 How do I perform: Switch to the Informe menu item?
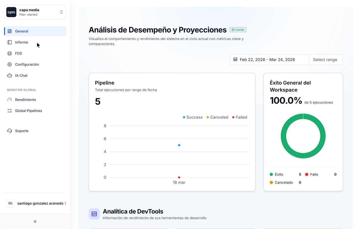[22, 42]
